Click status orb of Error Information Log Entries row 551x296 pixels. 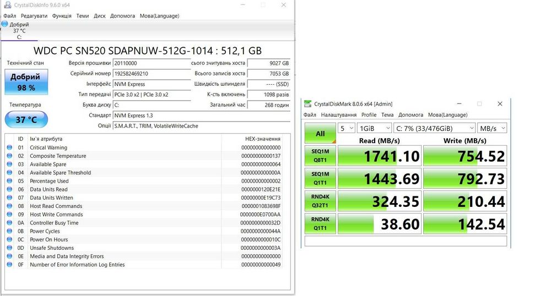(x=9, y=265)
